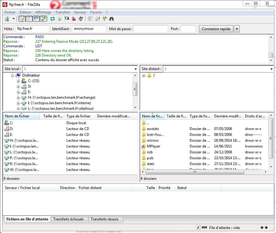Toggle the remote directory tree display
This screenshot has height=233, width=276.
click(37, 19)
